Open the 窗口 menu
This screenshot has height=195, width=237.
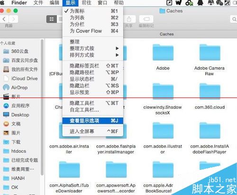pyautogui.click(x=102, y=3)
